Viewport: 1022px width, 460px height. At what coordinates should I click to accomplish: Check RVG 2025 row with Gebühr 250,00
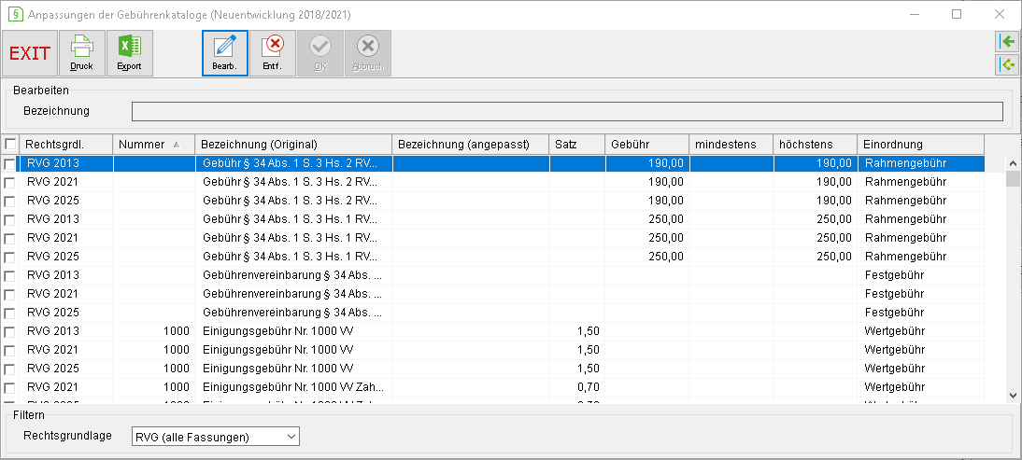click(x=9, y=257)
